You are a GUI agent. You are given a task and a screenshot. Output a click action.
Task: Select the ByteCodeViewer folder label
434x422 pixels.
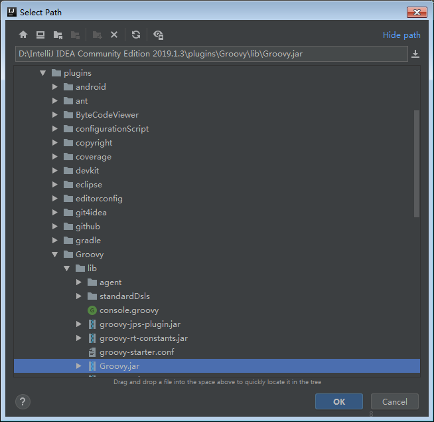pyautogui.click(x=107, y=115)
